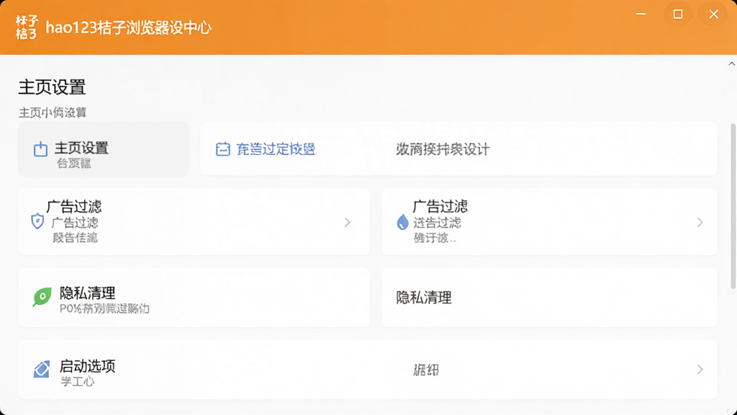Click the green leaf 隐私清理 icon
Screen dimensions: 737x415
[42, 297]
